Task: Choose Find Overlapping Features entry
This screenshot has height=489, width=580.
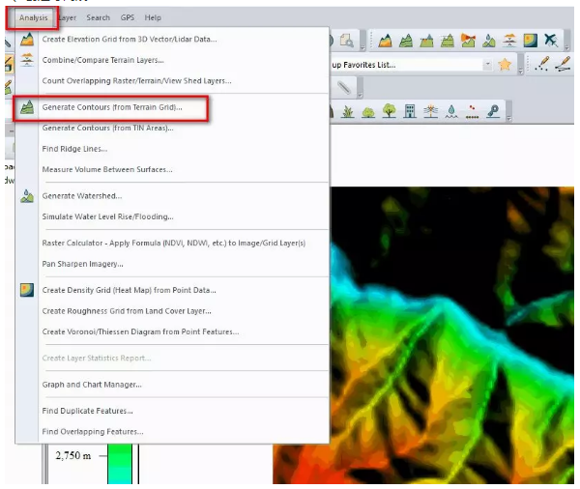Action: click(93, 432)
